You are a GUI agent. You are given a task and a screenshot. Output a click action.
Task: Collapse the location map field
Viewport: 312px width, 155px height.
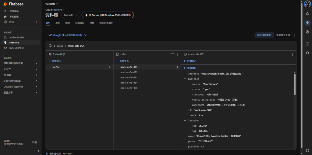pyautogui.click(x=185, y=121)
